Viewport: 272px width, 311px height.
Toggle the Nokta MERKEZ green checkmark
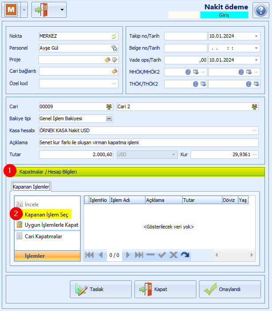coord(114,36)
